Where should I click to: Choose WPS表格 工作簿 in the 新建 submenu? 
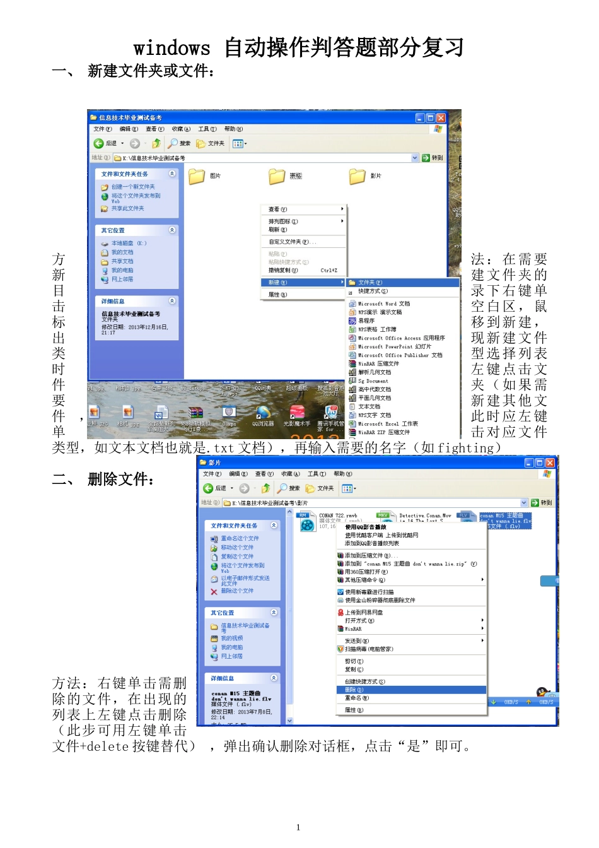point(403,329)
